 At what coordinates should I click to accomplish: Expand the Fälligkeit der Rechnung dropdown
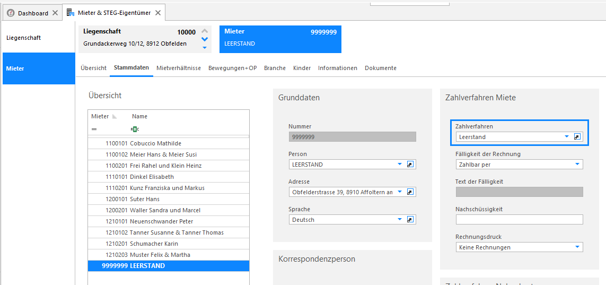pos(577,165)
